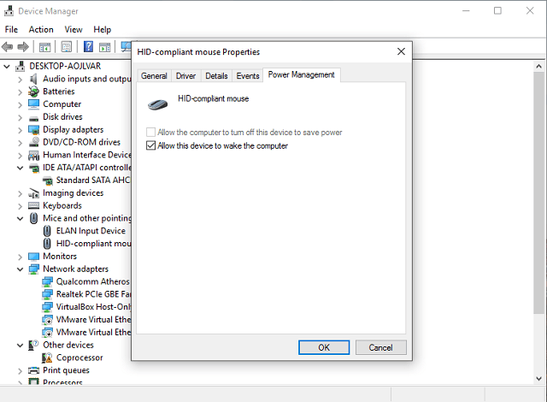The image size is (547, 402).
Task: Select the Standard SATA AHCI controller item
Action: (92, 180)
